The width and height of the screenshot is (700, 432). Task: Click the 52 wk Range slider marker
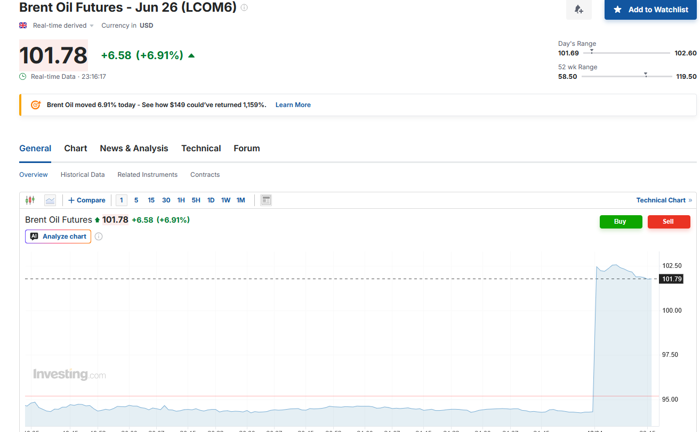tap(646, 75)
